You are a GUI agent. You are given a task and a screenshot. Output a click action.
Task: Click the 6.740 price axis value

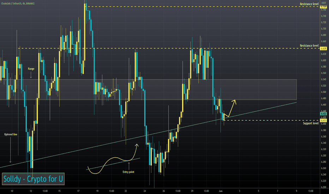[323, 16]
